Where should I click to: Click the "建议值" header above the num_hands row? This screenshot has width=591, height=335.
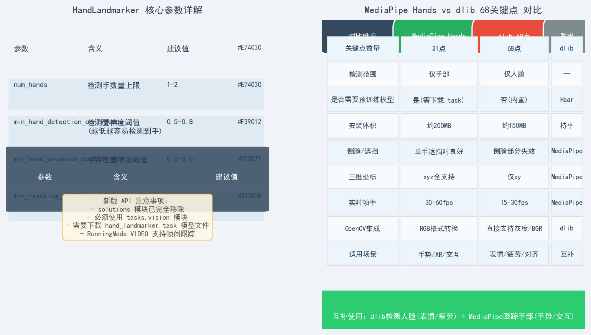[x=178, y=49]
